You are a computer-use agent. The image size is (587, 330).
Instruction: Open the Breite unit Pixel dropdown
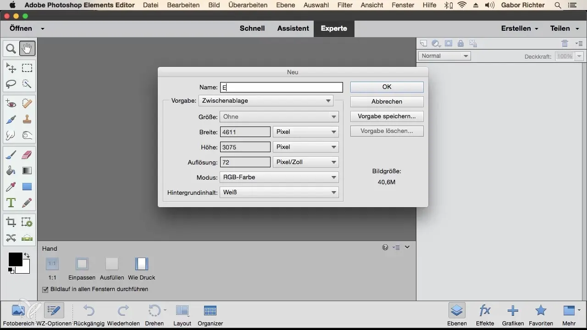[x=305, y=132]
